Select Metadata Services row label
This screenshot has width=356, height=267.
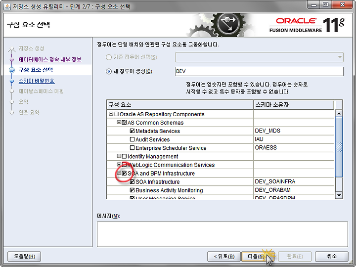(x=158, y=131)
